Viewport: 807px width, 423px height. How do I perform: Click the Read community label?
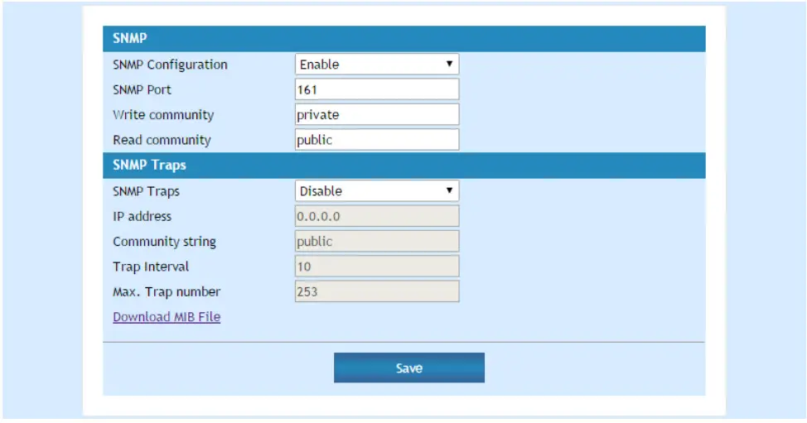click(x=162, y=140)
